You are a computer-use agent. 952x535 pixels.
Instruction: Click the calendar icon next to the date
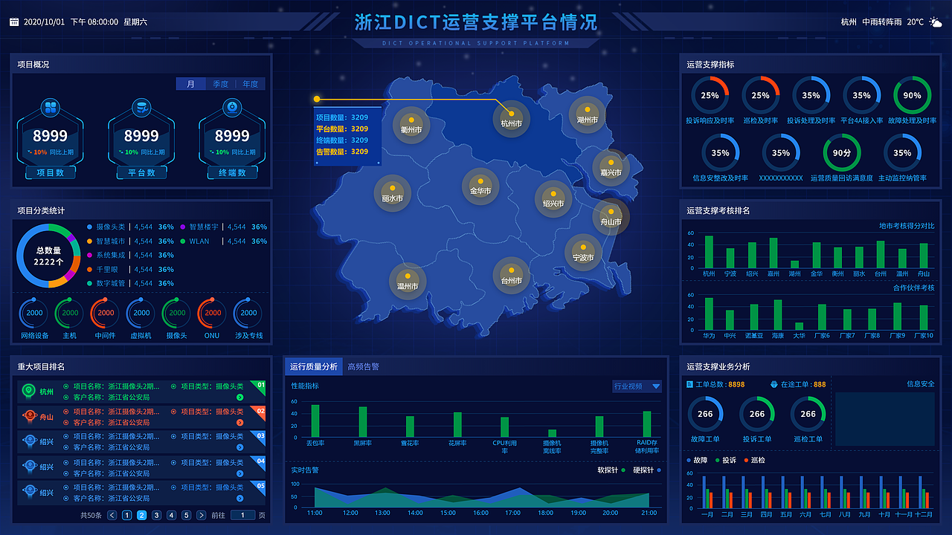pos(13,22)
